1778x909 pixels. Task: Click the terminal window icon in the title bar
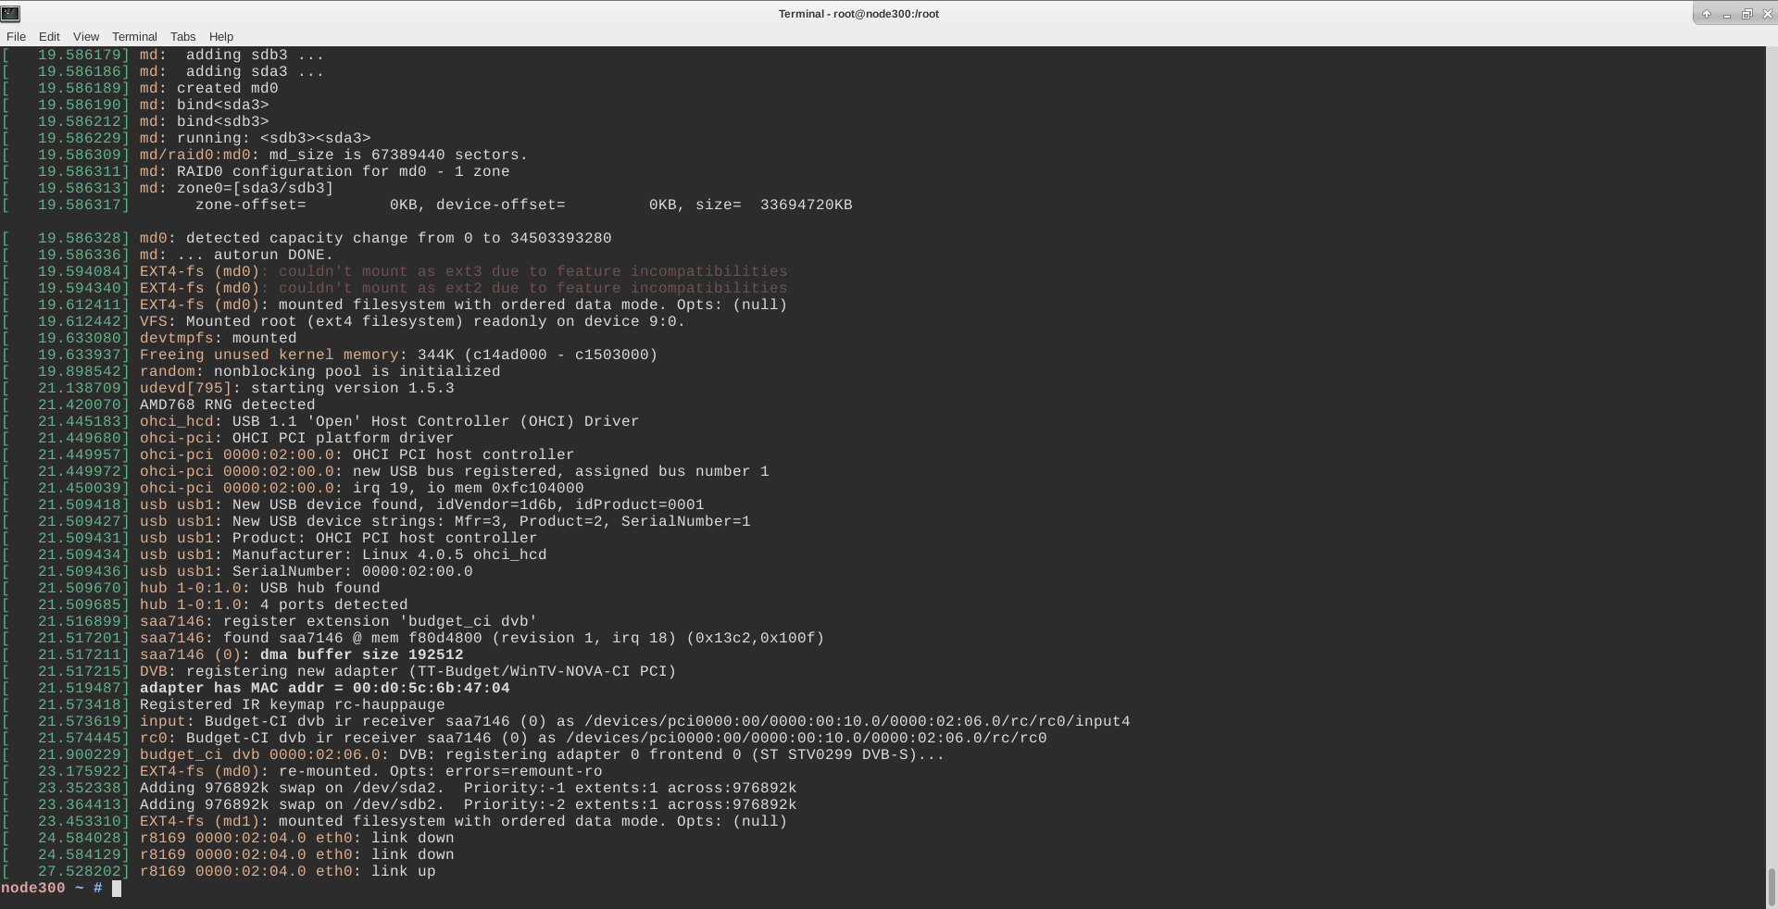pyautogui.click(x=11, y=13)
